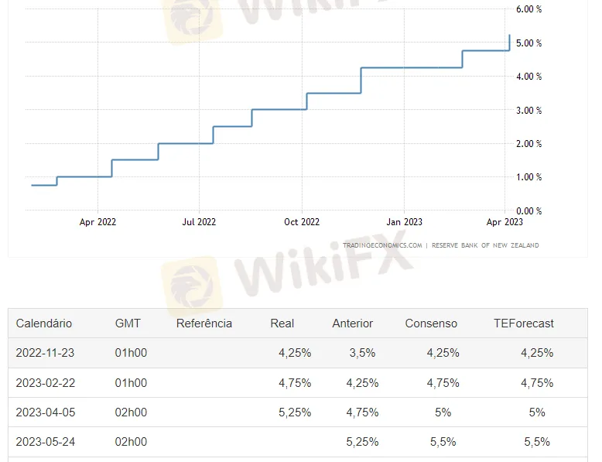Viewport: 602px width, 462px height.
Task: Select the 2023-05-24 calendar row date
Action: click(x=46, y=442)
